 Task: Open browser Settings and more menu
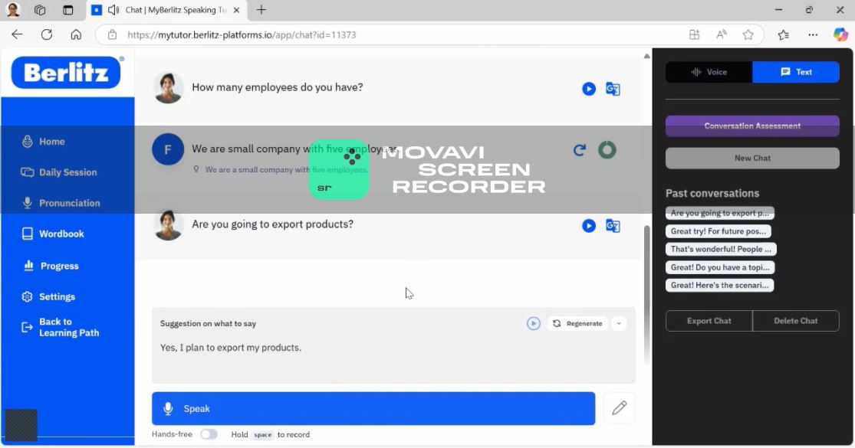click(x=813, y=34)
